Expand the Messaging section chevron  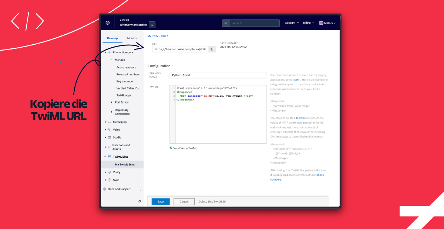pos(105,122)
